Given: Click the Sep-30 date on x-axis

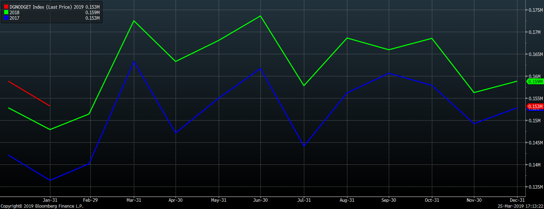Looking at the screenshot, I should [x=389, y=200].
